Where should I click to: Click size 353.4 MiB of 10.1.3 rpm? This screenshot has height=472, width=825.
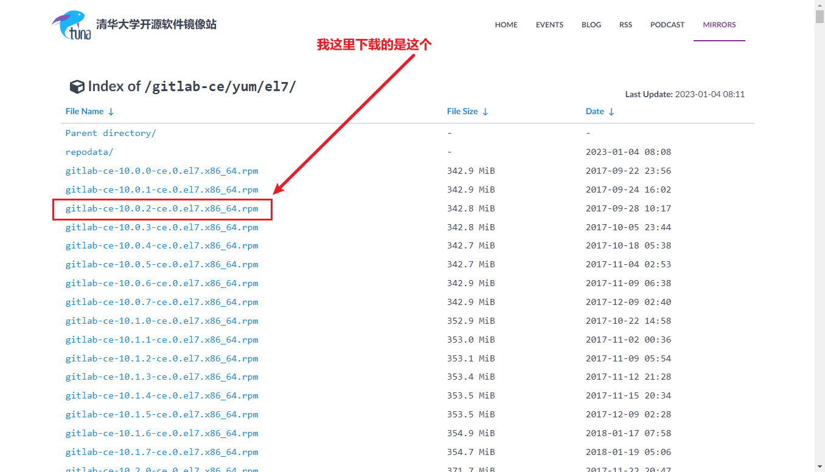[471, 377]
